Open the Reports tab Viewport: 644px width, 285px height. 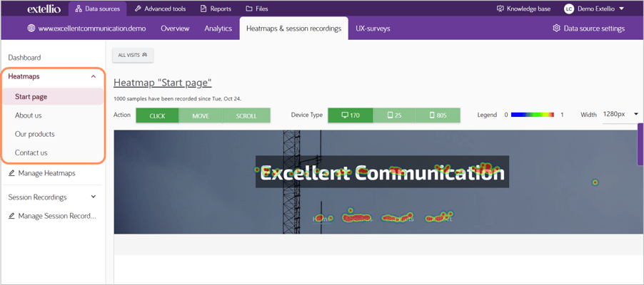(x=216, y=9)
